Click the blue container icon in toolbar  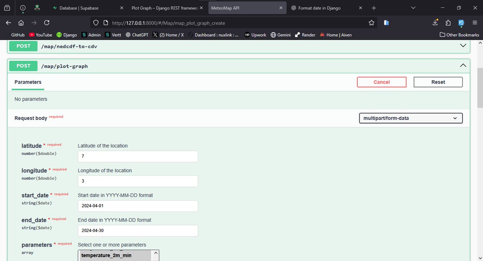(x=386, y=23)
